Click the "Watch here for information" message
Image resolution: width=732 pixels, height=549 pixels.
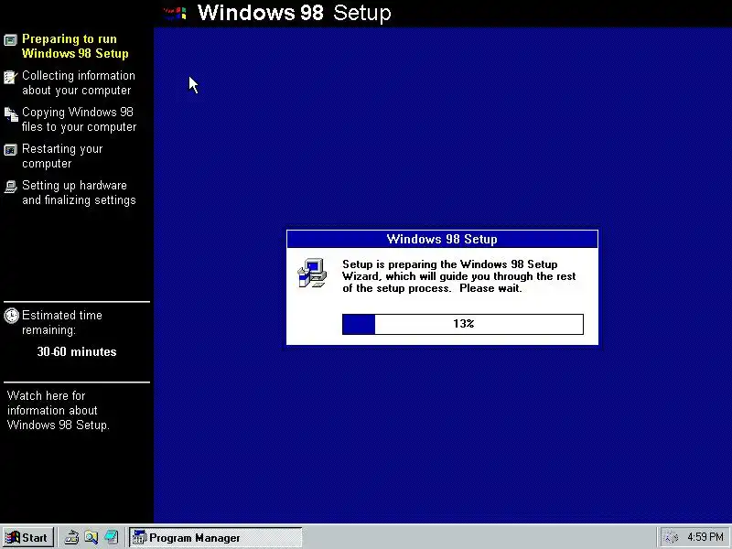[x=59, y=410]
